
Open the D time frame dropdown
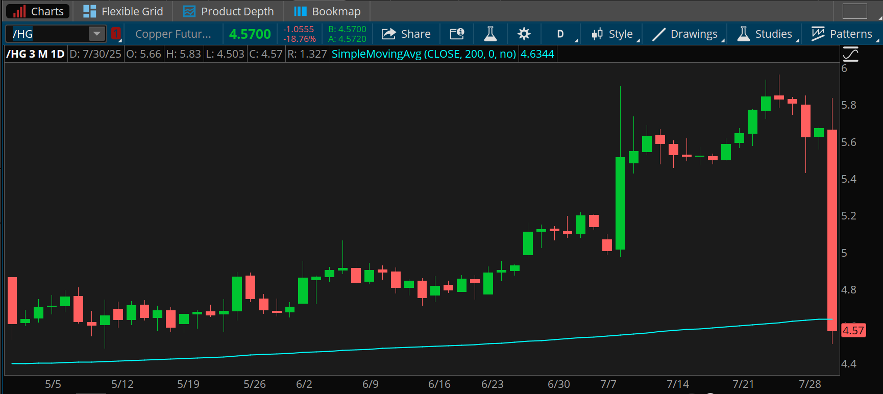coord(561,34)
